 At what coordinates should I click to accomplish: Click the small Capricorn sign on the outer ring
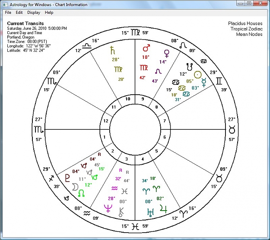67,198
